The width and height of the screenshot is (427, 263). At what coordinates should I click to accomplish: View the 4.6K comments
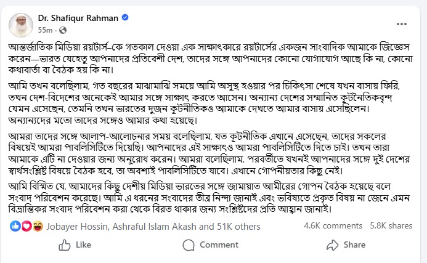click(x=335, y=227)
